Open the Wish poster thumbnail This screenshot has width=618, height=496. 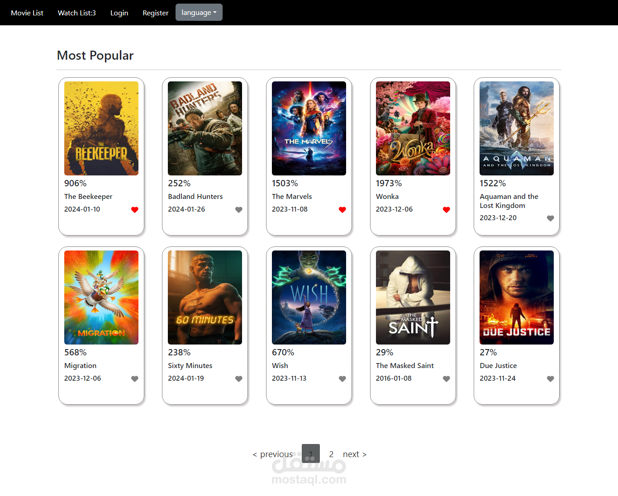(309, 298)
